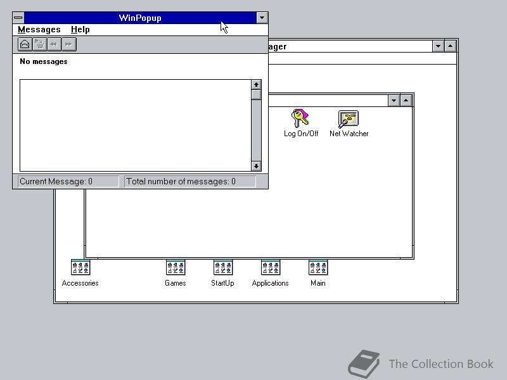Maximize the Program Manager window
Image resolution: width=507 pixels, height=380 pixels.
tap(451, 46)
